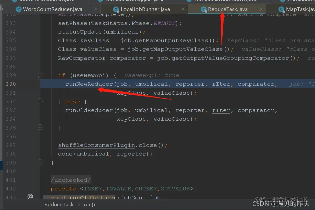This screenshot has height=210, width=315.
Task: Click the INKEY type parameter on line 402
Action: pyautogui.click(x=93, y=189)
